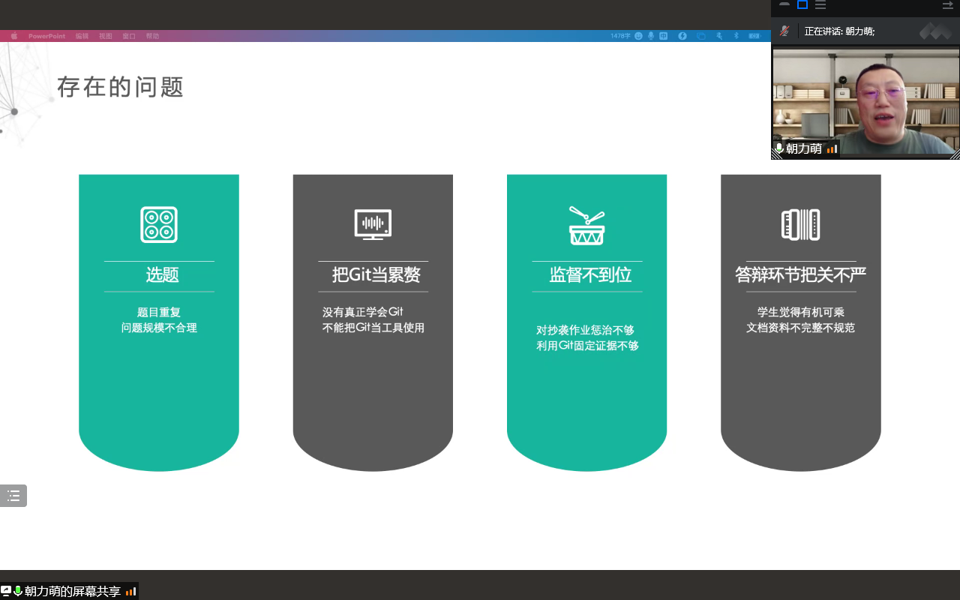Open the floating outline list button

13,496
